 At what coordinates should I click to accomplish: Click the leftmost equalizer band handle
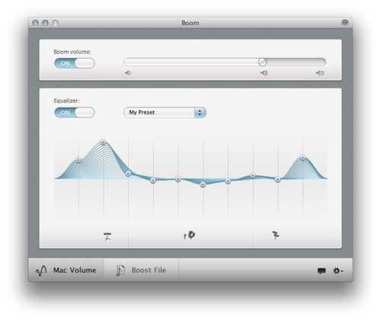point(78,160)
